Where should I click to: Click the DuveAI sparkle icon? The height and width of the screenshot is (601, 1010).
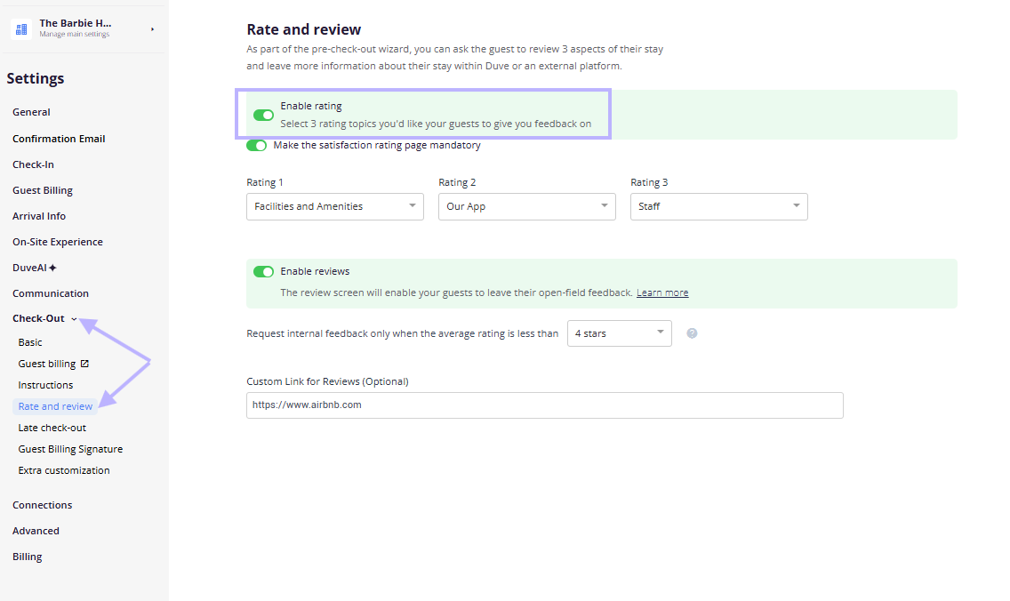coord(52,268)
